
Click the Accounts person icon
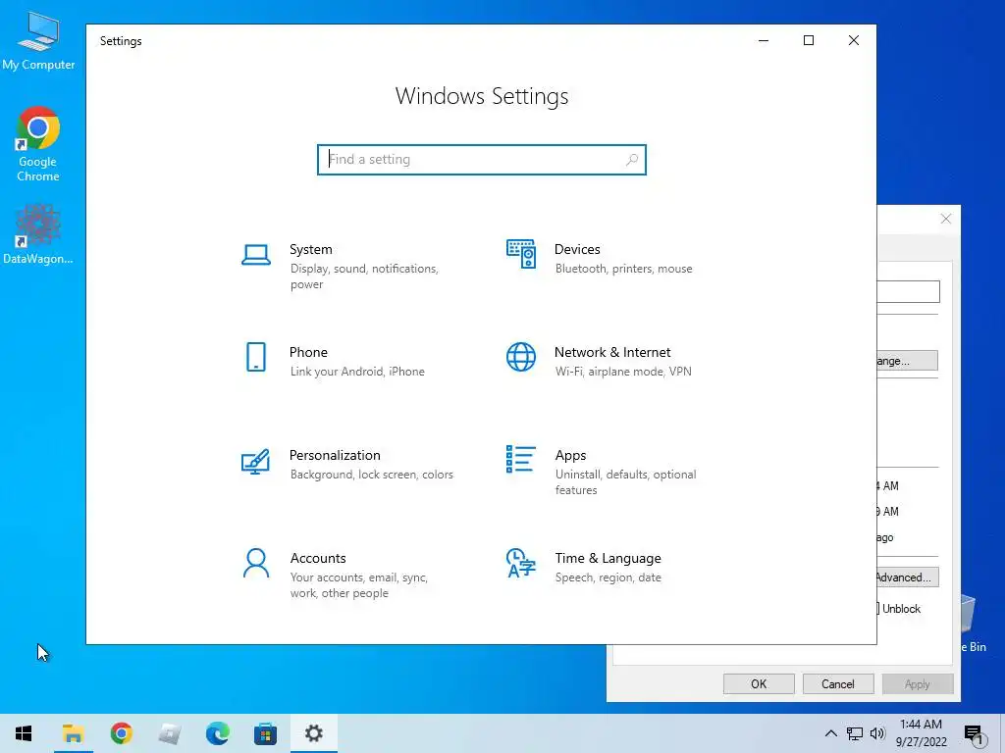256,563
